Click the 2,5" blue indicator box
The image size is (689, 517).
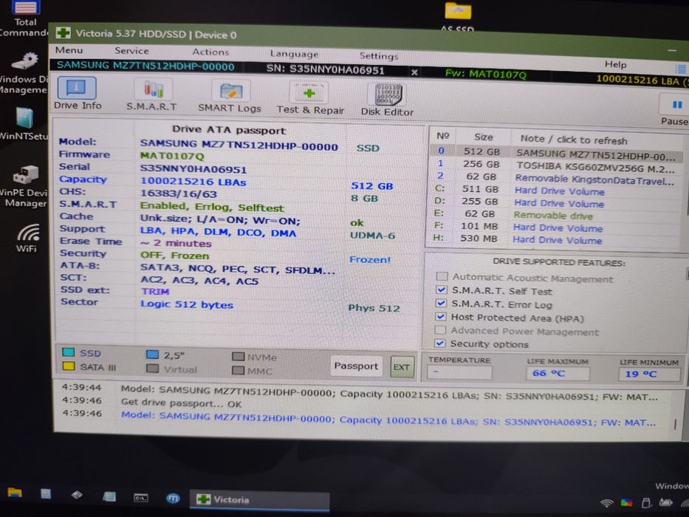click(152, 355)
